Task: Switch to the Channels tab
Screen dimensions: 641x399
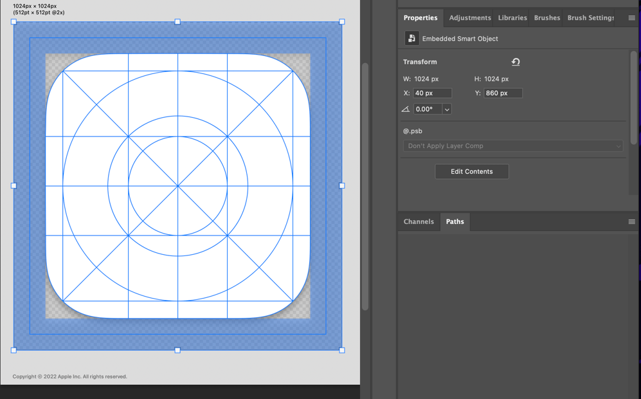Action: coord(419,221)
